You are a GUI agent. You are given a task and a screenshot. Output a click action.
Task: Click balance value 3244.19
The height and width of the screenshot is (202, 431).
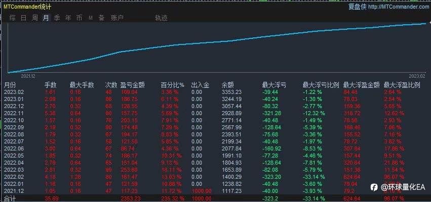[231, 99]
